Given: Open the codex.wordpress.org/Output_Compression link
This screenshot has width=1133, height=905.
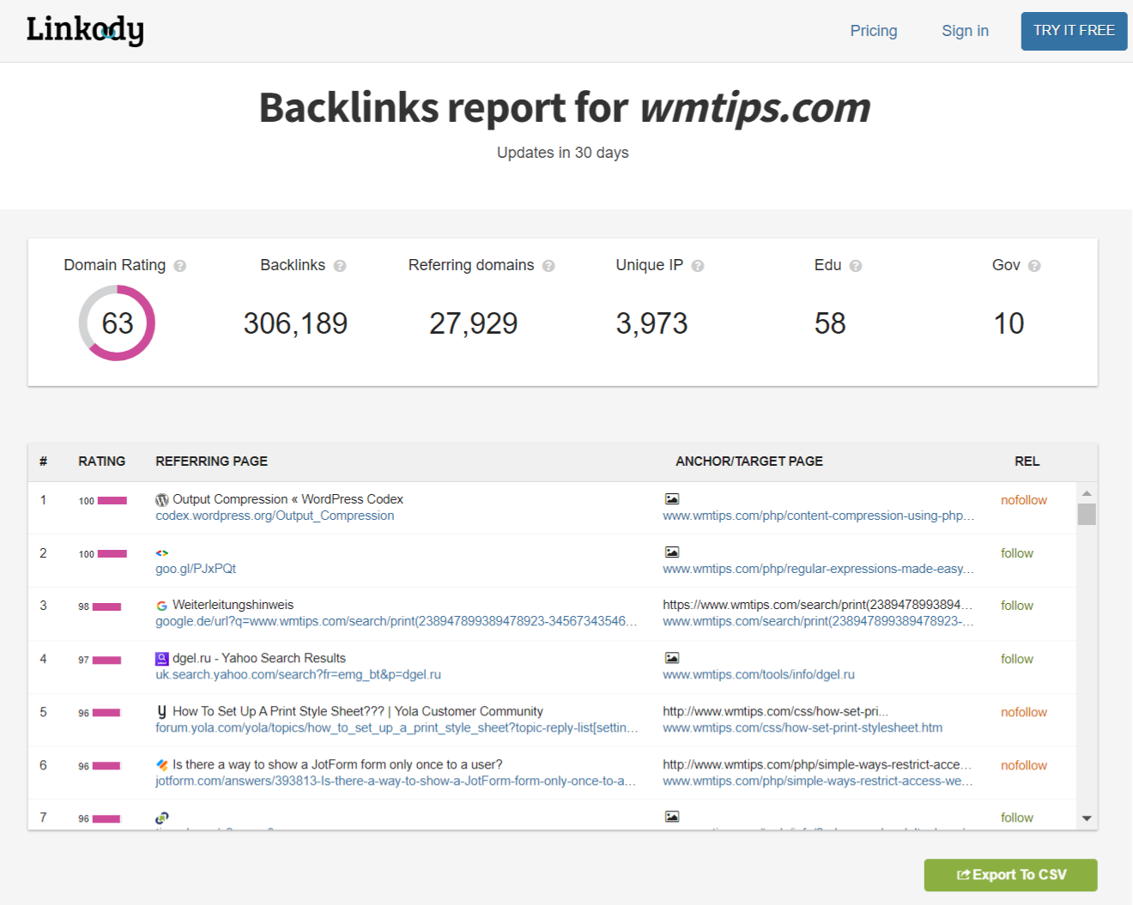Looking at the screenshot, I should (x=275, y=515).
